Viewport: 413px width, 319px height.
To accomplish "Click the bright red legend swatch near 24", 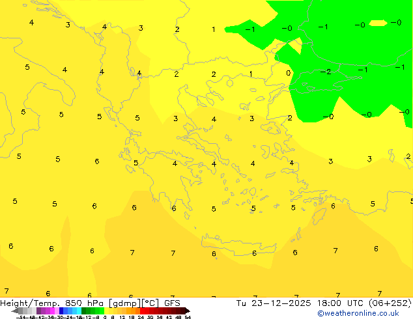I will (142, 311).
